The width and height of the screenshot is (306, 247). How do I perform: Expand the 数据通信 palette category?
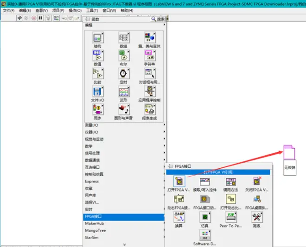(x=125, y=160)
